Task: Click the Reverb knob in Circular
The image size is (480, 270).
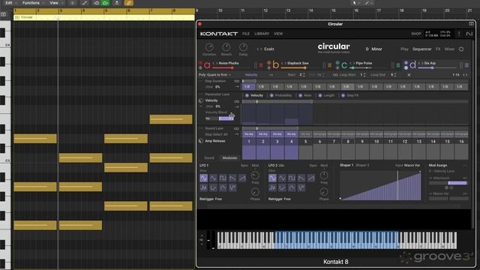Action: coord(226,47)
